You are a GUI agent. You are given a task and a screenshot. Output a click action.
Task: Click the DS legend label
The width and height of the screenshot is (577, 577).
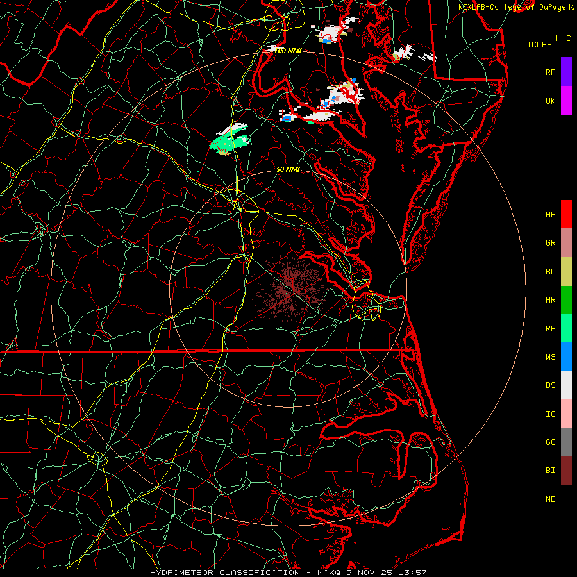[550, 385]
